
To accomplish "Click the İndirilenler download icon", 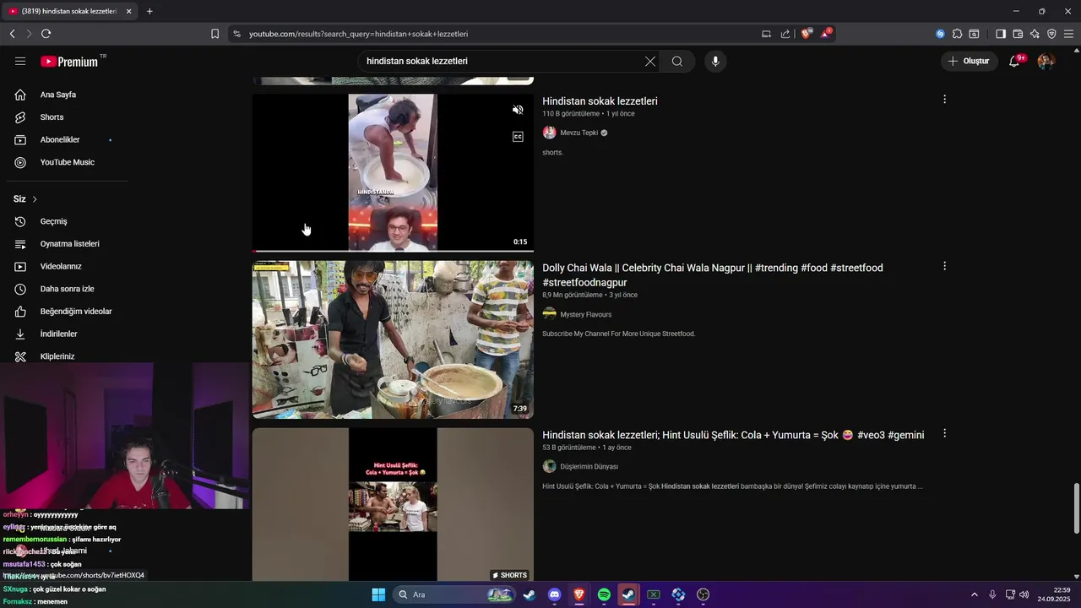I will [x=20, y=334].
